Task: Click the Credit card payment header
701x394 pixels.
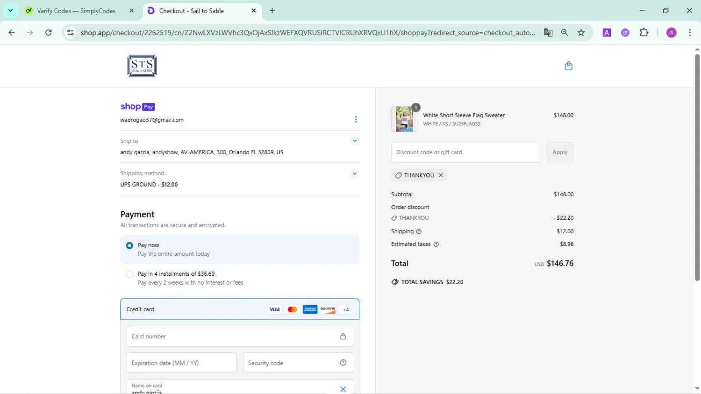Action: click(240, 309)
